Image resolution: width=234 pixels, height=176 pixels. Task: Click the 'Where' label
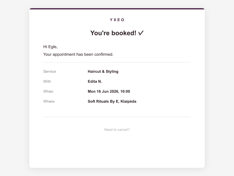(x=49, y=101)
